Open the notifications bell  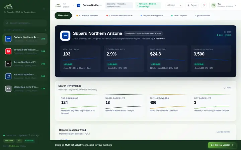(204, 5)
